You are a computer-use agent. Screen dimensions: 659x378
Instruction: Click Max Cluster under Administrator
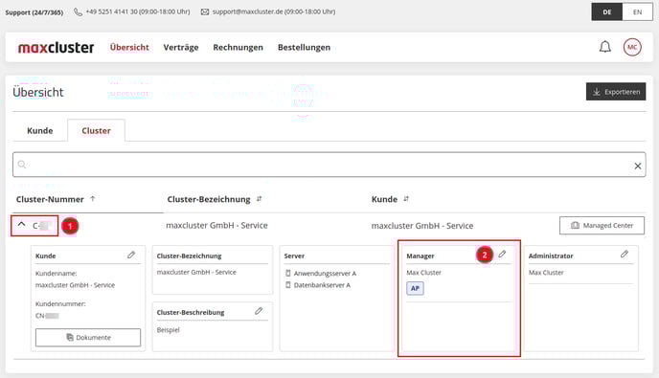coord(546,273)
